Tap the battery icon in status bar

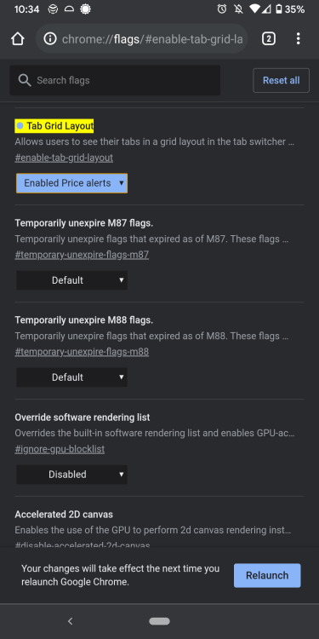coord(278,9)
